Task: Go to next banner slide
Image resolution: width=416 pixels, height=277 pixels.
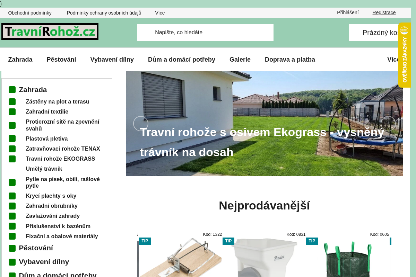Action: pyautogui.click(x=388, y=124)
